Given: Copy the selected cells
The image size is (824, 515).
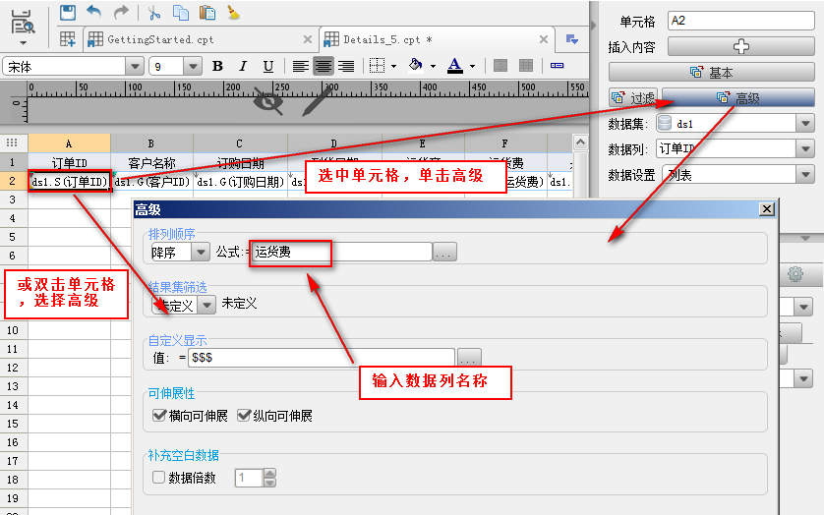Looking at the screenshot, I should 181,13.
